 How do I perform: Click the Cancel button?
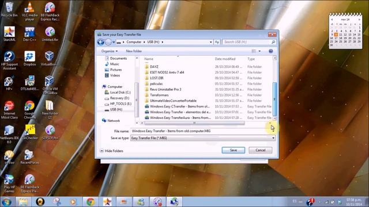(x=260, y=150)
